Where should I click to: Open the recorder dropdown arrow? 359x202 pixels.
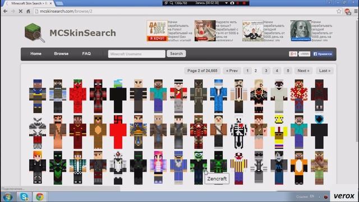click(x=226, y=3)
